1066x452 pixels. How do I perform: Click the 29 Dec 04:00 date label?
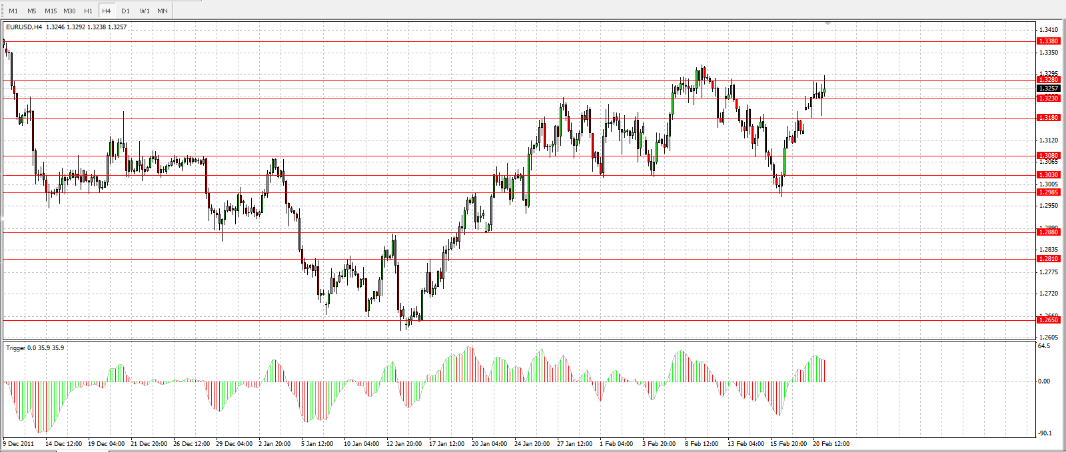click(x=235, y=443)
